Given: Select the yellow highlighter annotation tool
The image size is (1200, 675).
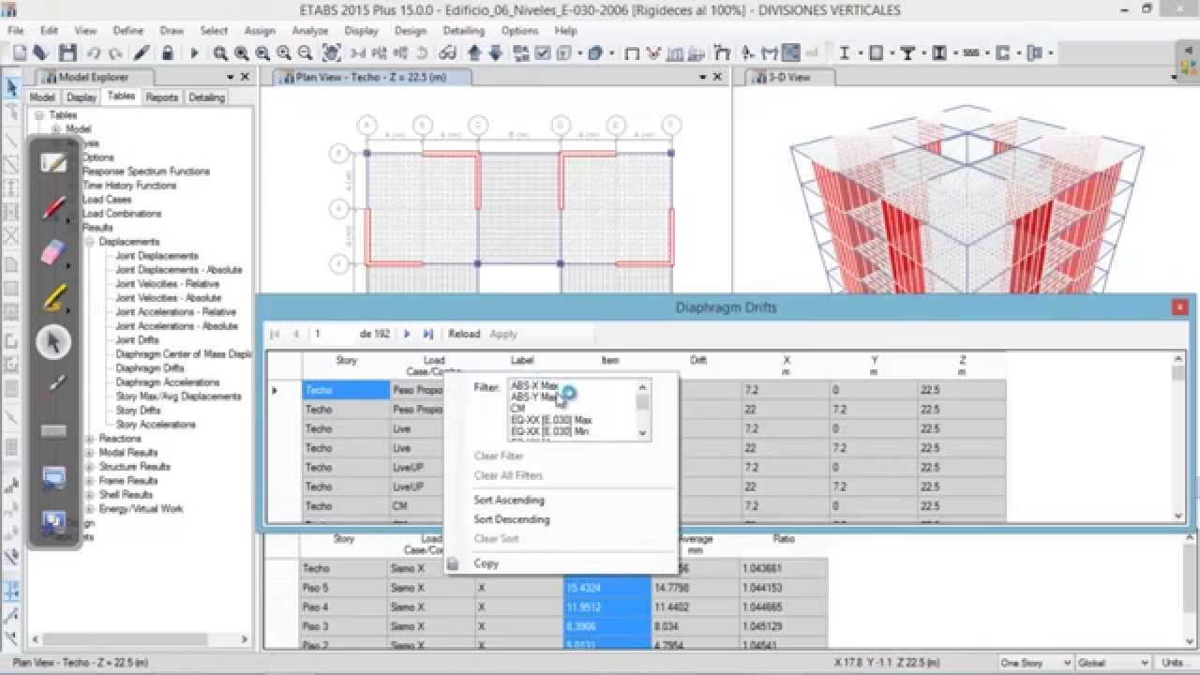Looking at the screenshot, I should pos(53,298).
